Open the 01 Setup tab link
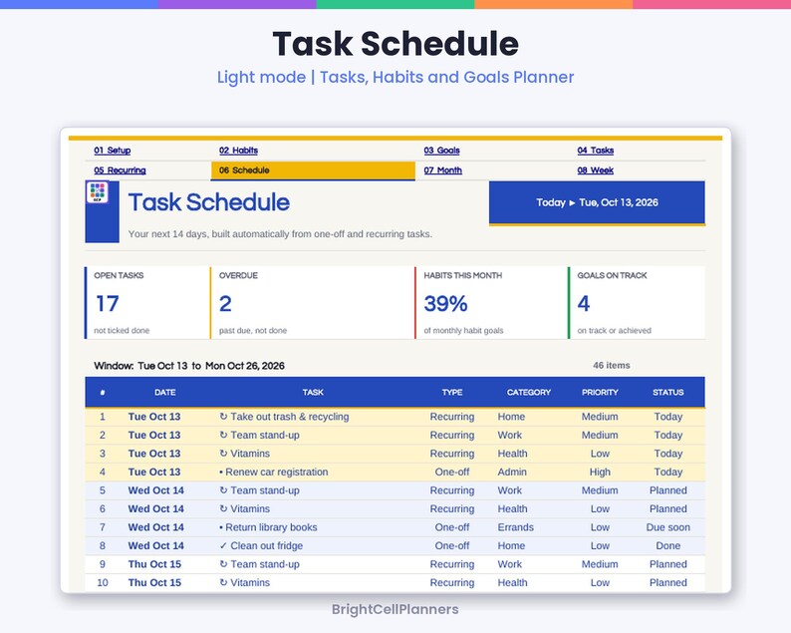Image resolution: width=791 pixels, height=633 pixels. (x=112, y=151)
